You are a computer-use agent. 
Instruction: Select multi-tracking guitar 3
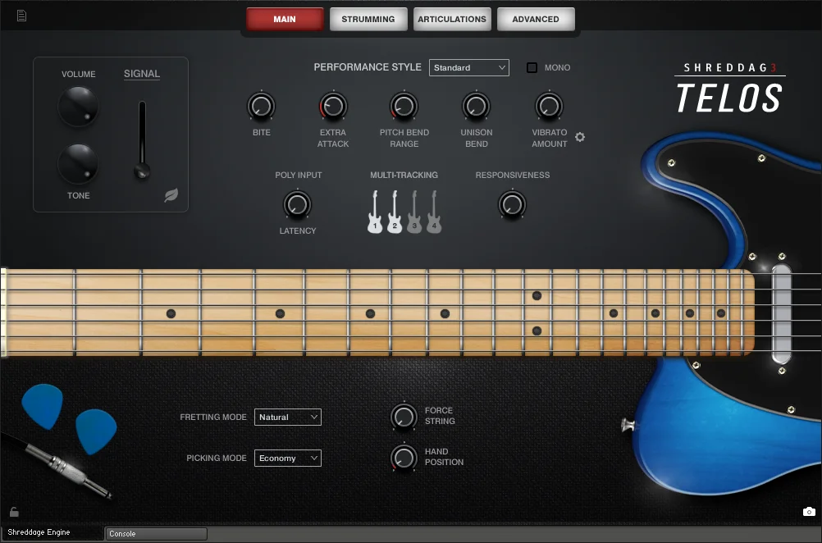coord(414,212)
